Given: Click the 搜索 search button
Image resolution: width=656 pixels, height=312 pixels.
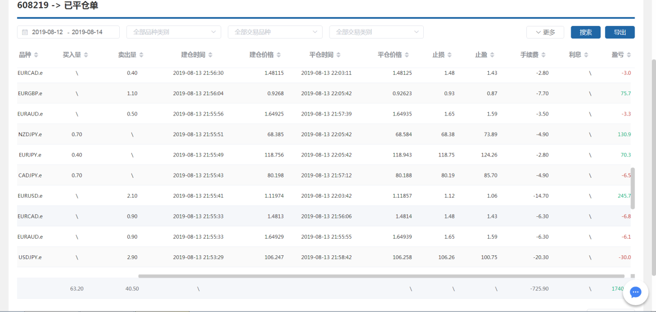Looking at the screenshot, I should 586,32.
